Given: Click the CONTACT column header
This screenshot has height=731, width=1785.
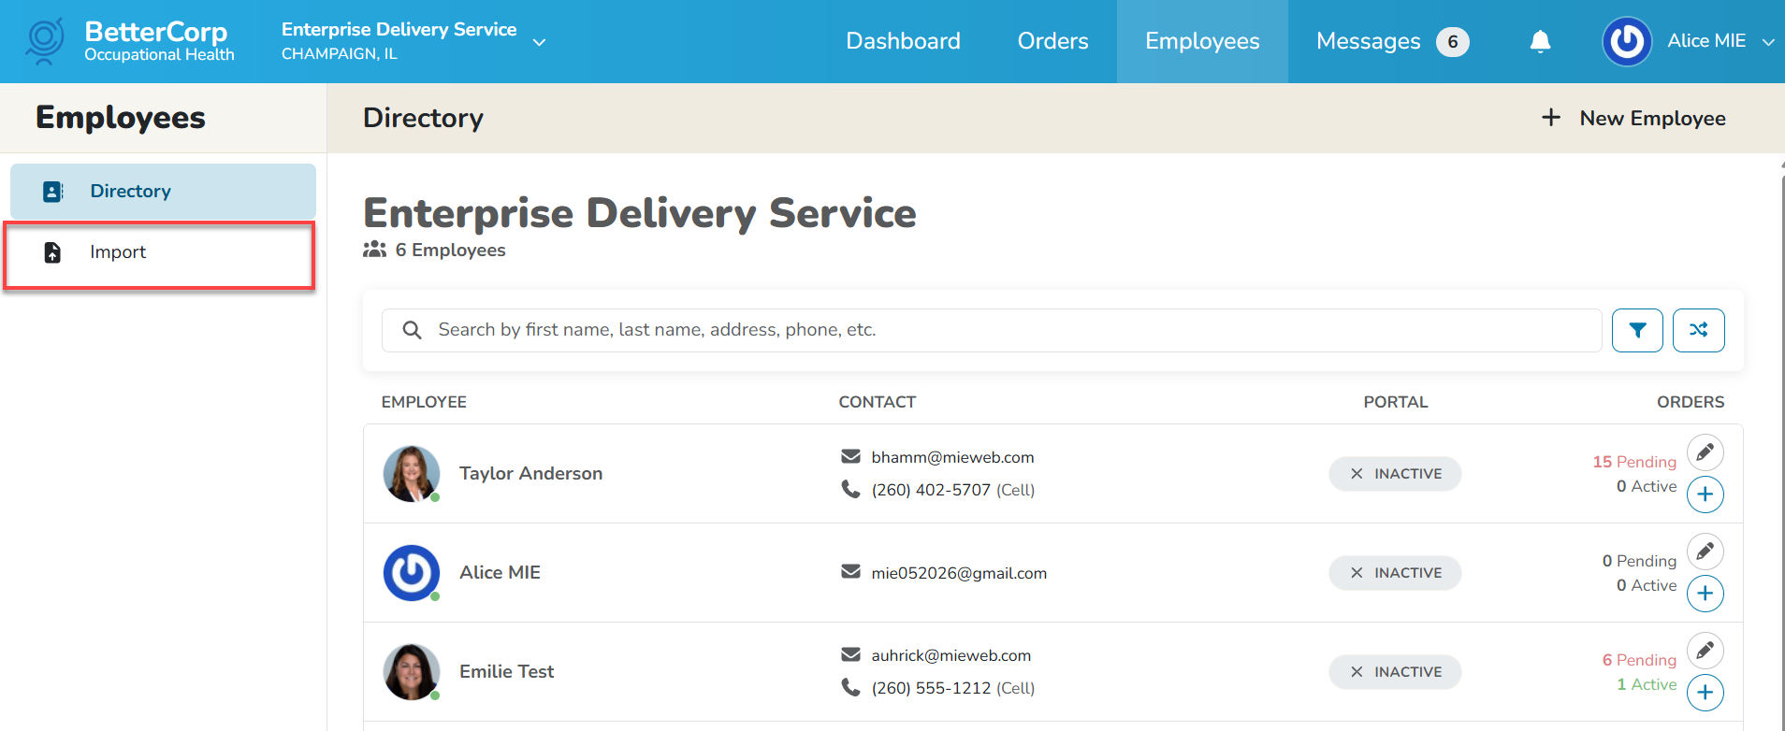Looking at the screenshot, I should (878, 402).
